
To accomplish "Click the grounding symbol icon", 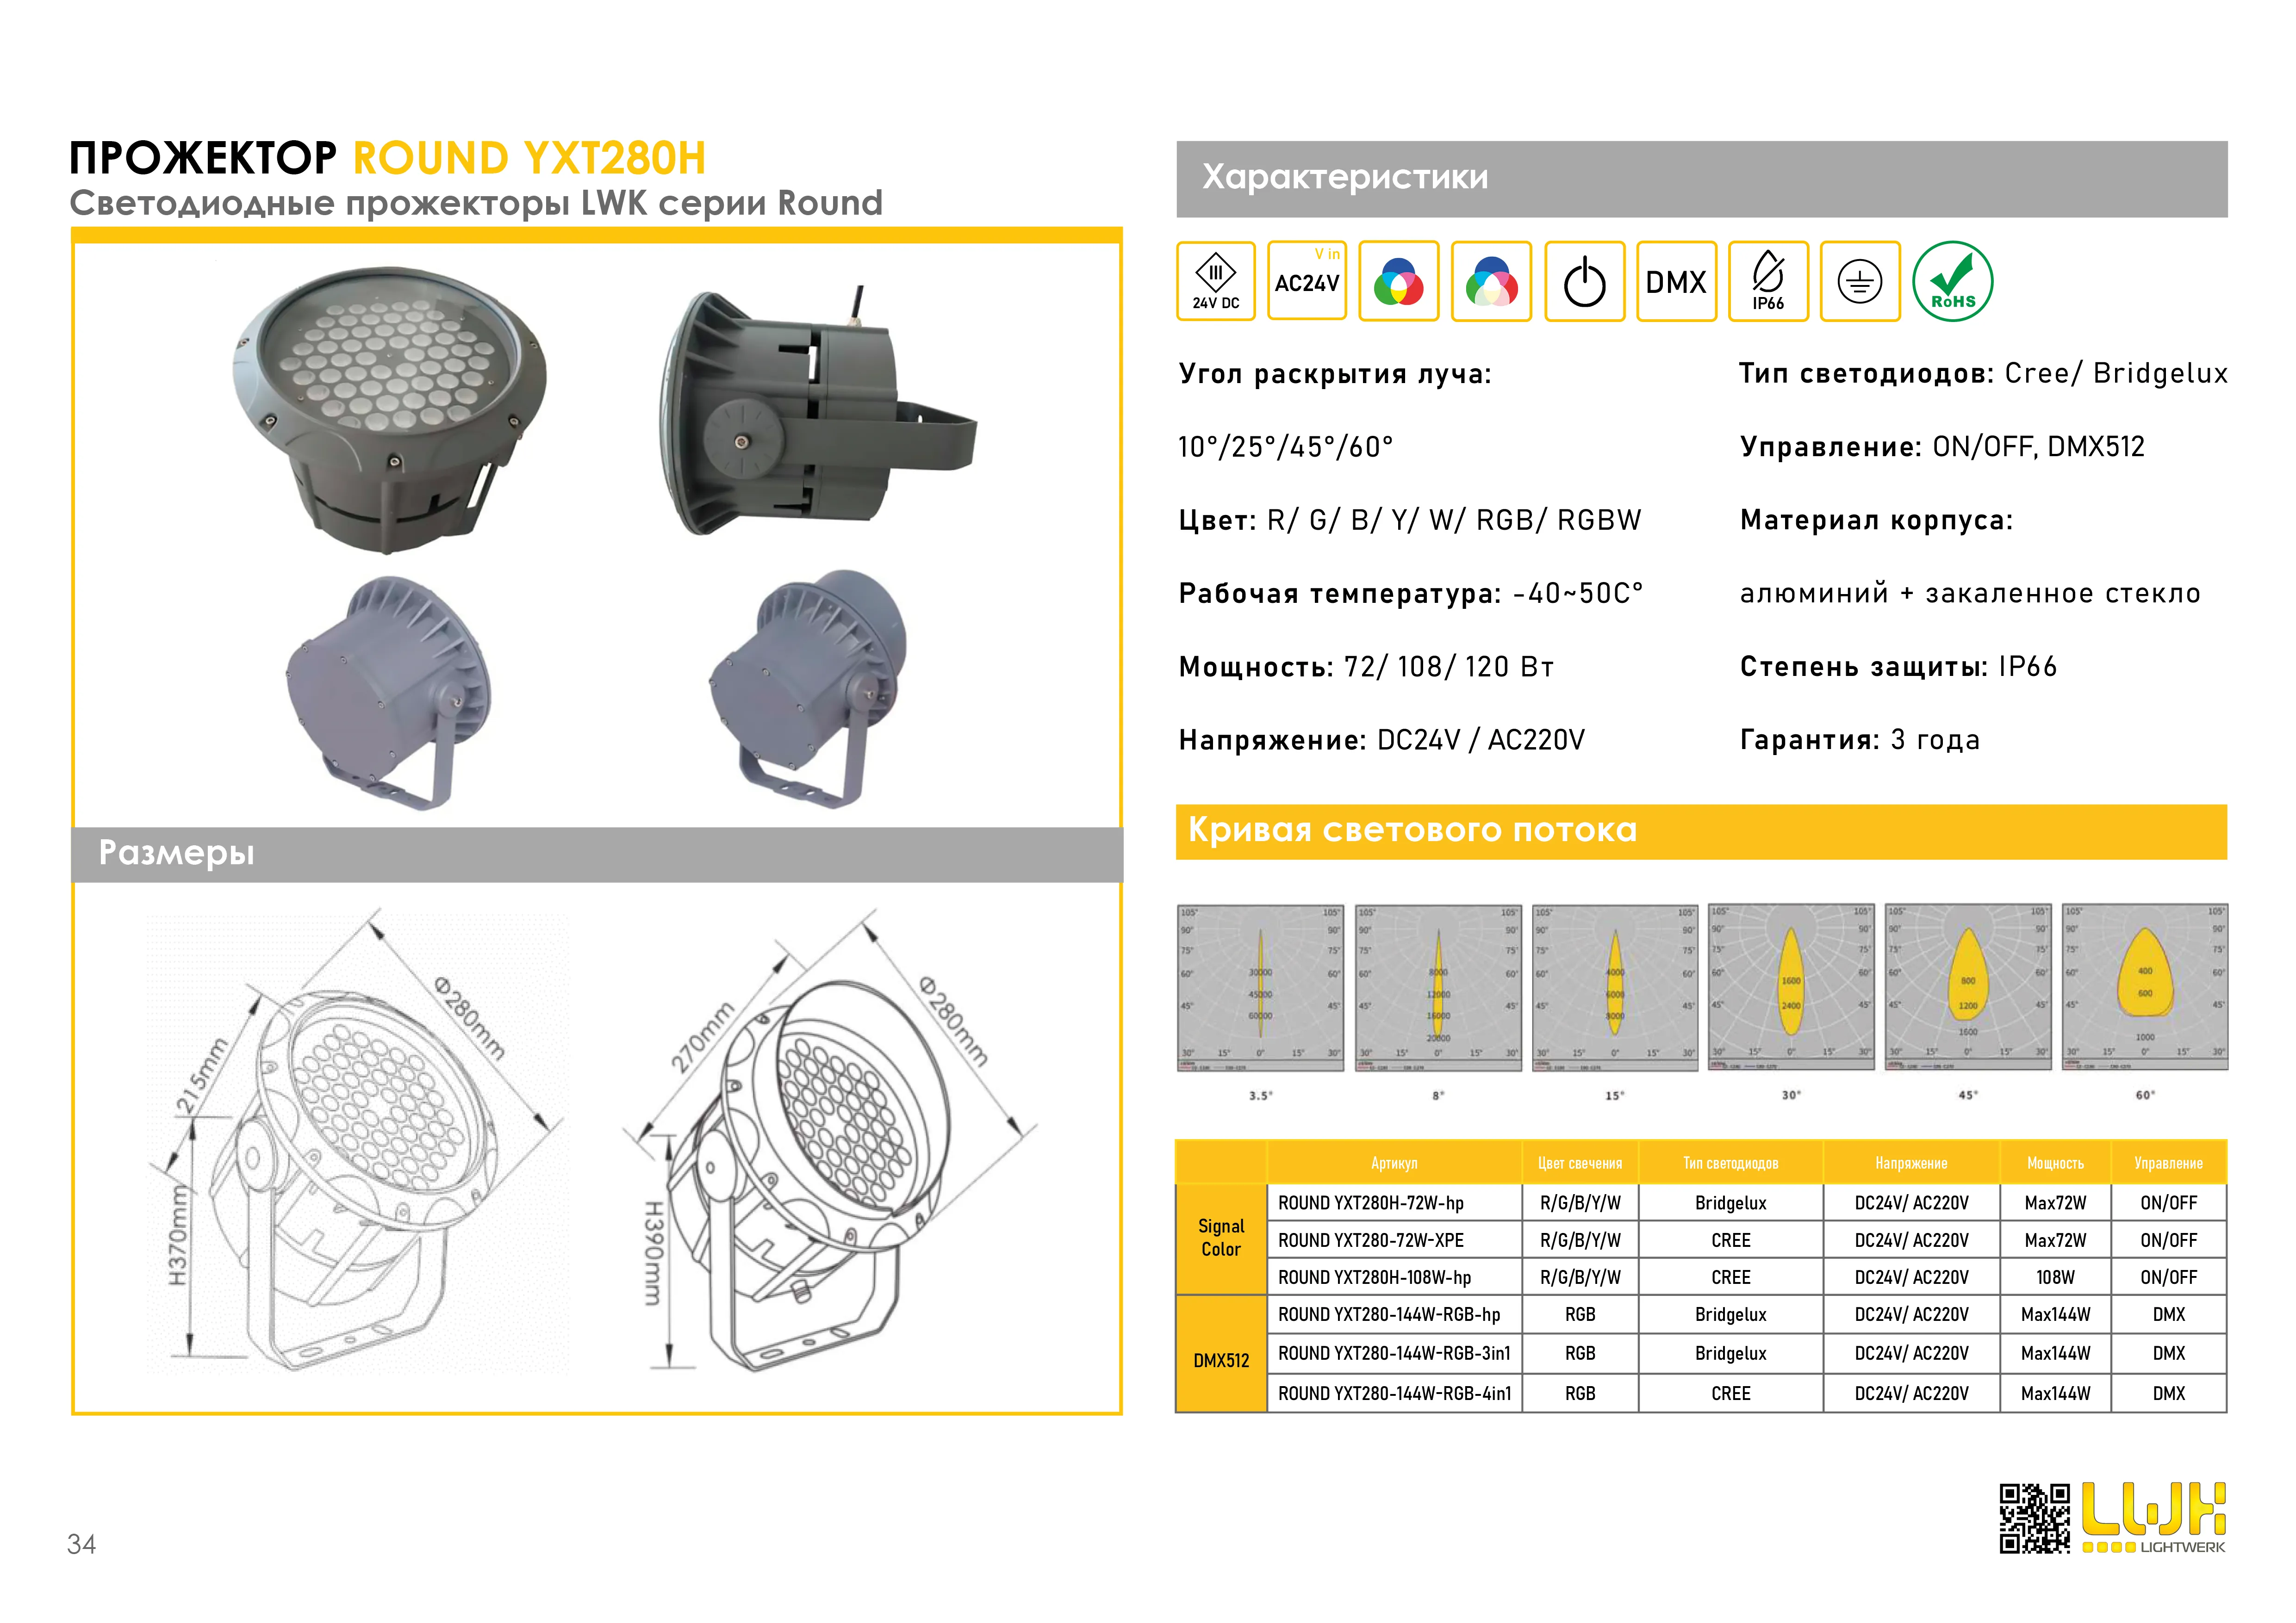I will coord(1860,282).
